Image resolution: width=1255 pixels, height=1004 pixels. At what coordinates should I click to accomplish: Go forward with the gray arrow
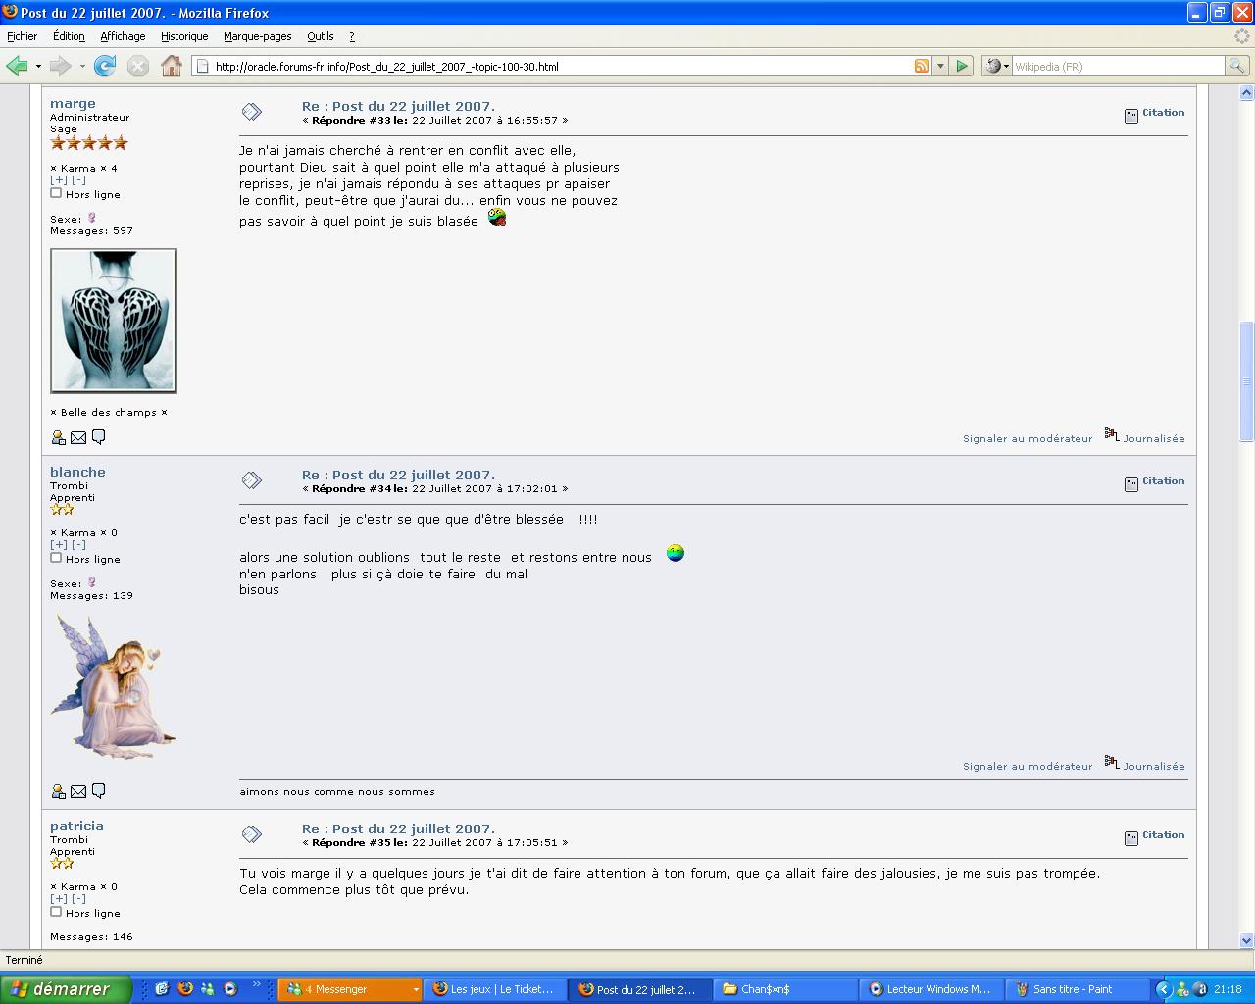tap(60, 66)
